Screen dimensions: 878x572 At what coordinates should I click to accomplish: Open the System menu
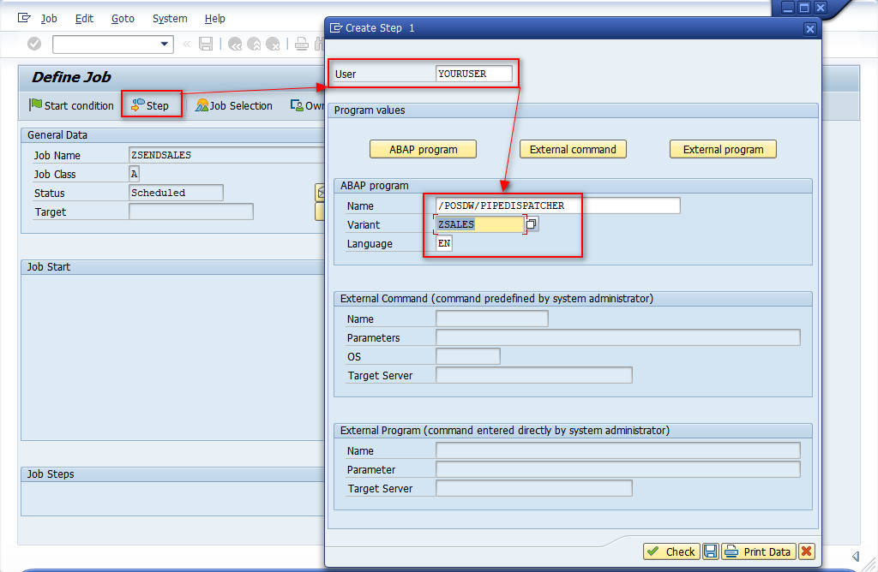(169, 18)
